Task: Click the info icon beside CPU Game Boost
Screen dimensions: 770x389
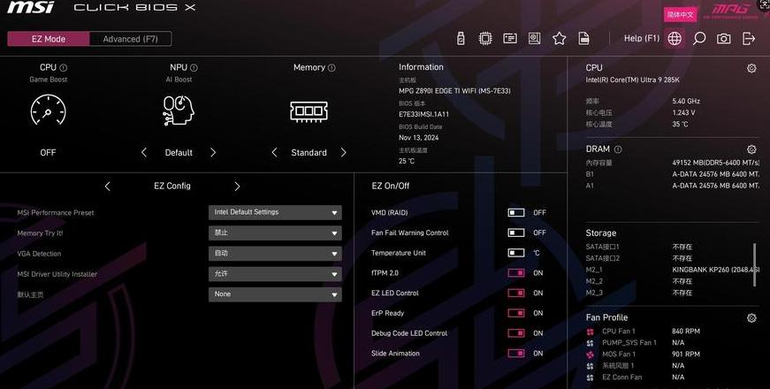Action: (64, 68)
